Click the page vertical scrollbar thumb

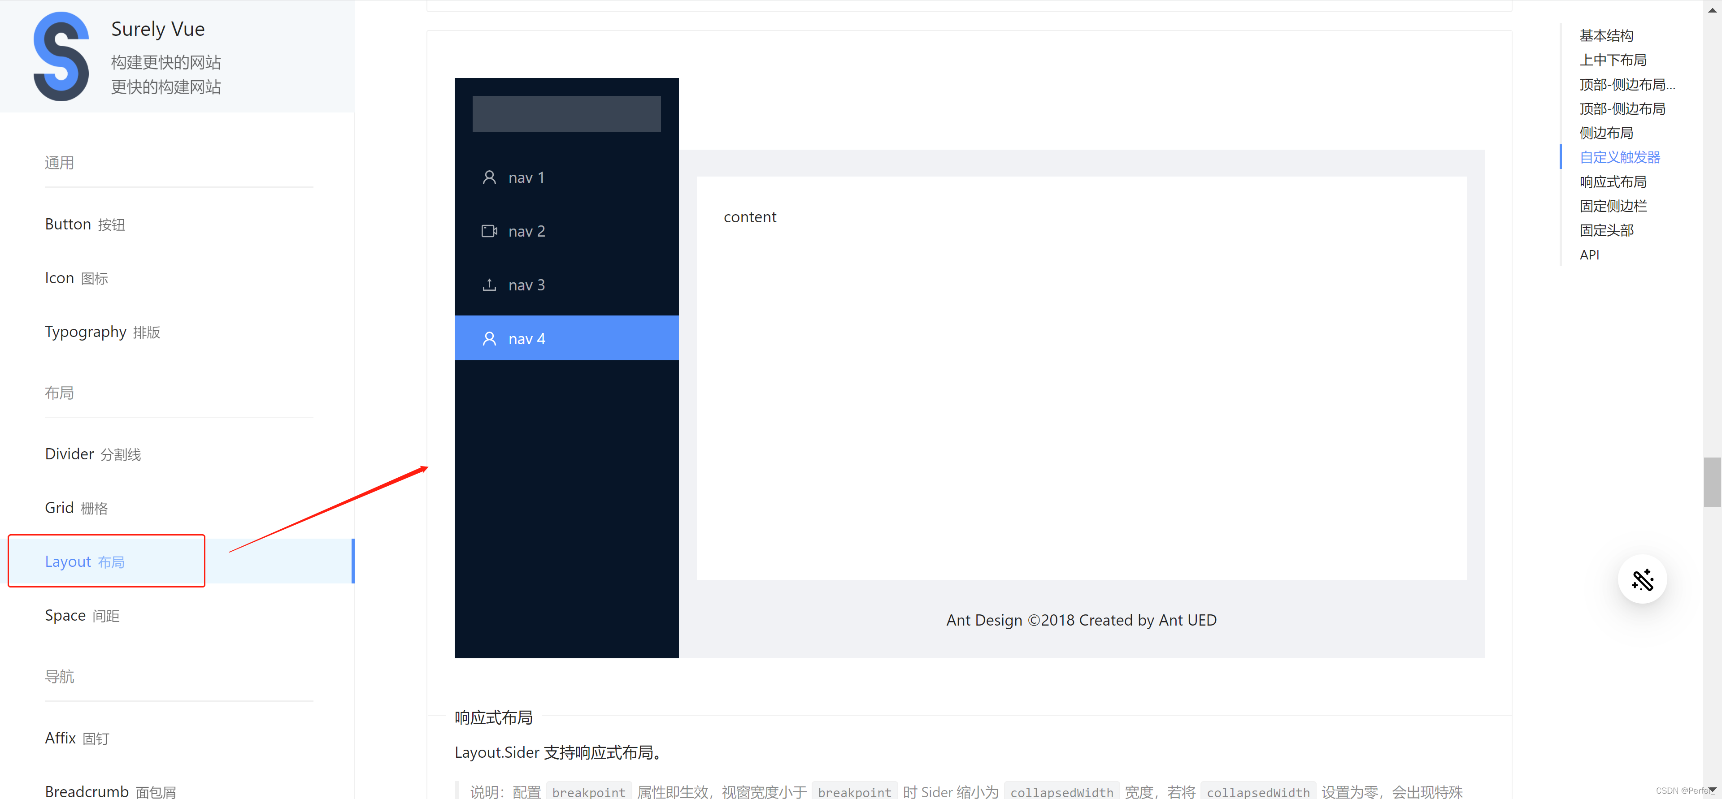tap(1712, 482)
